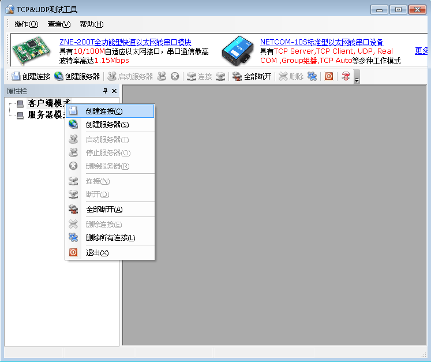Screen dimensions: 431x362
Task: Choose 连接(N) in the context menu
Action: point(110,181)
